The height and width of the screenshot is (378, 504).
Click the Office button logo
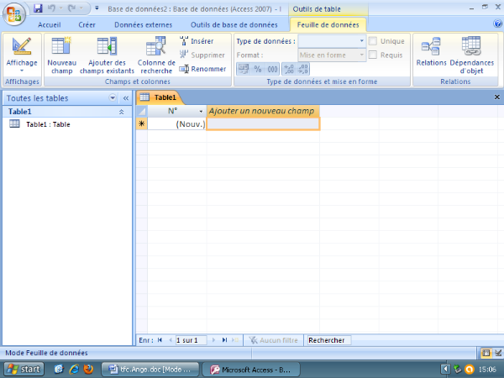[14, 14]
